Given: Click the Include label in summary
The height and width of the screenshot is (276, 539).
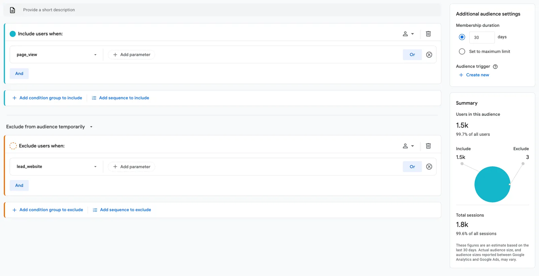Looking at the screenshot, I should pyautogui.click(x=463, y=149).
